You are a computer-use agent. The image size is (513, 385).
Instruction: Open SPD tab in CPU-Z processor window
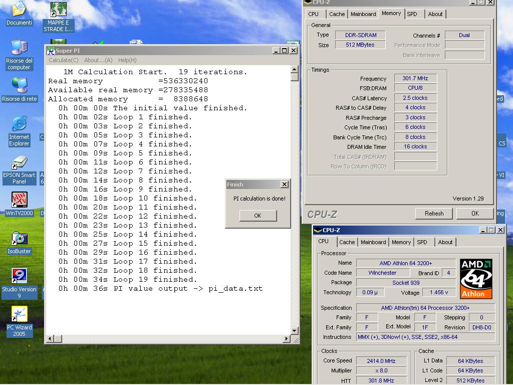[x=422, y=242]
